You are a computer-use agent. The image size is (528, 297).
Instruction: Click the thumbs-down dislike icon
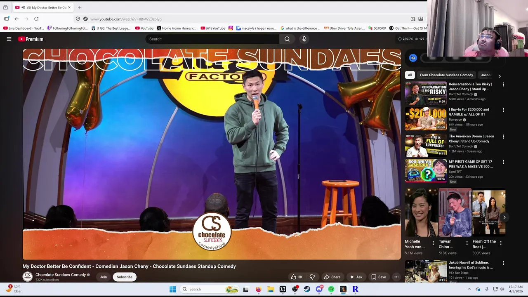click(312, 277)
